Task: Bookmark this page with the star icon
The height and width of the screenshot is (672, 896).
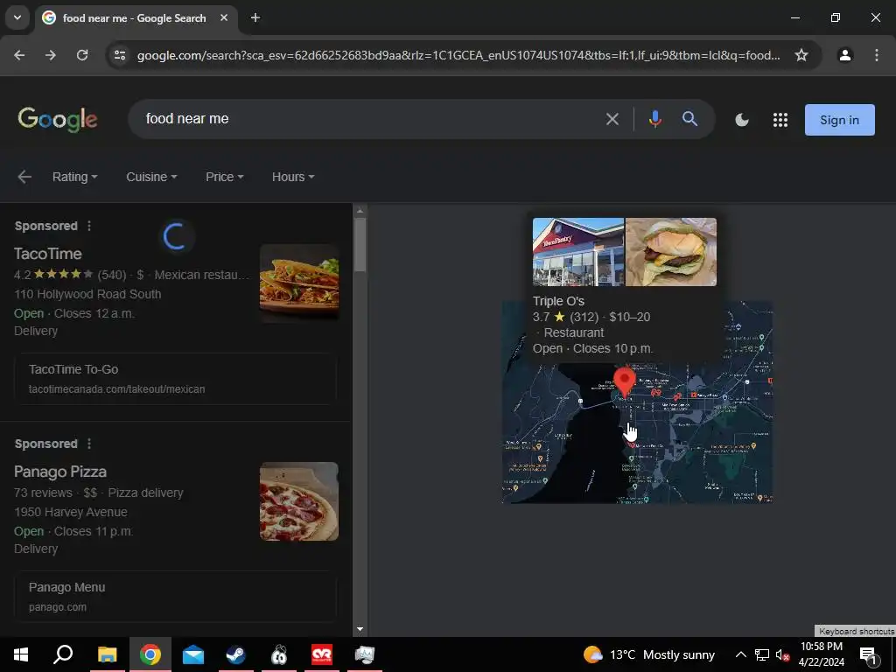Action: click(x=801, y=55)
